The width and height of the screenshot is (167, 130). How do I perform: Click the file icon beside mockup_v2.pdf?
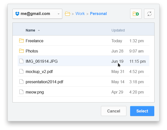tap(21, 71)
